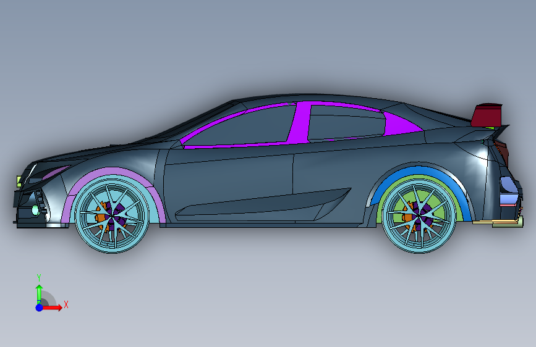Select the orange front brake caliper
The height and width of the screenshot is (347, 536).
click(x=102, y=217)
